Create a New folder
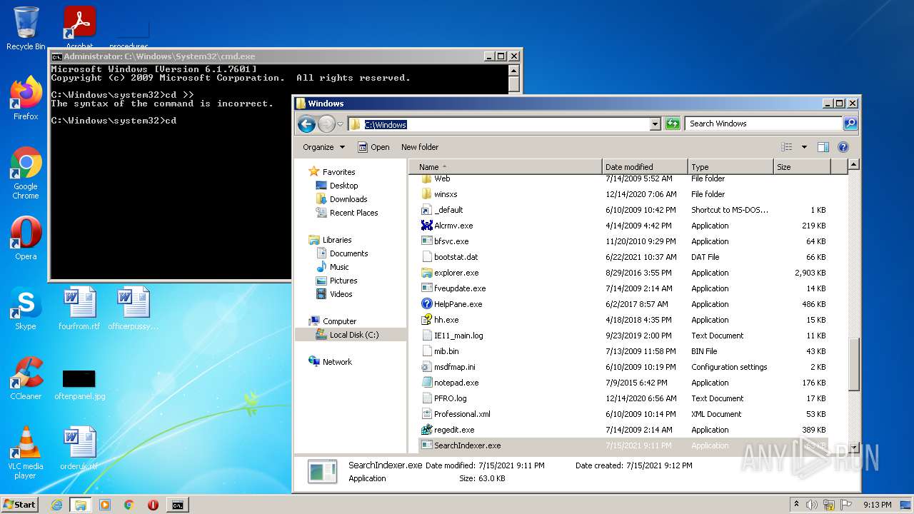914x514 pixels. [420, 147]
